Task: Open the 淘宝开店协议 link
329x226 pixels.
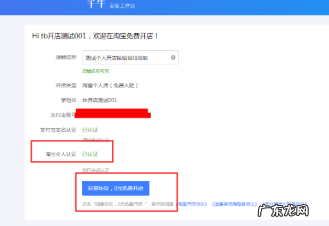Action: pyautogui.click(x=192, y=204)
